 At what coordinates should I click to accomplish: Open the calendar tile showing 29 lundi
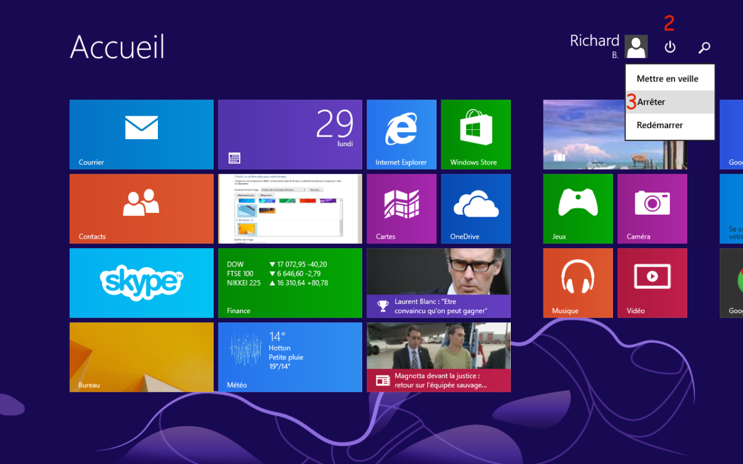290,134
